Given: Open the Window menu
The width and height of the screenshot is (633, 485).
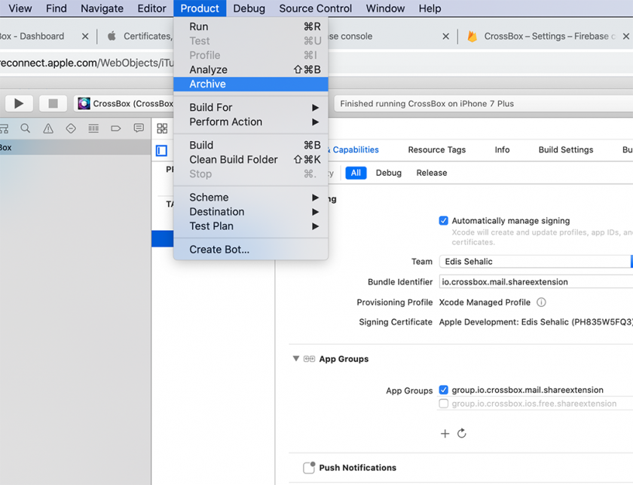Looking at the screenshot, I should (x=385, y=8).
